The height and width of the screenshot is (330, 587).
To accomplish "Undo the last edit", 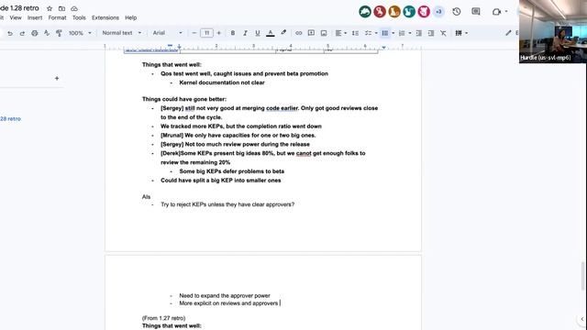I will [10, 33].
